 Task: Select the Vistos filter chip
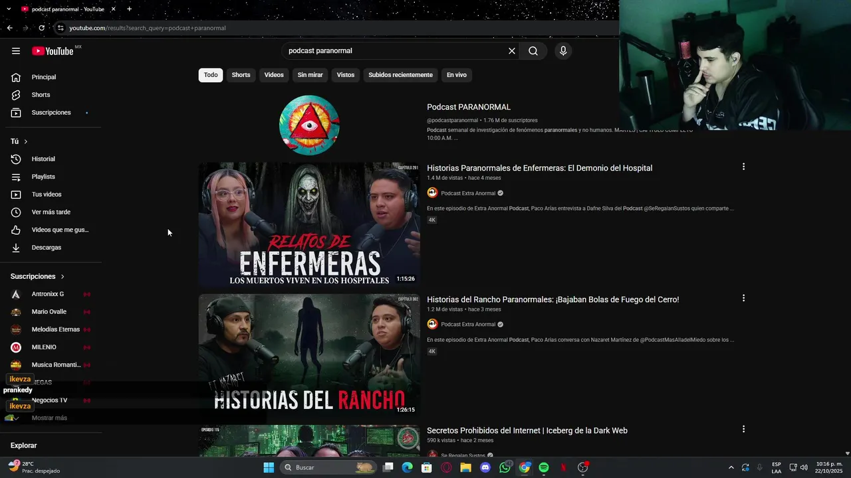[346, 75]
